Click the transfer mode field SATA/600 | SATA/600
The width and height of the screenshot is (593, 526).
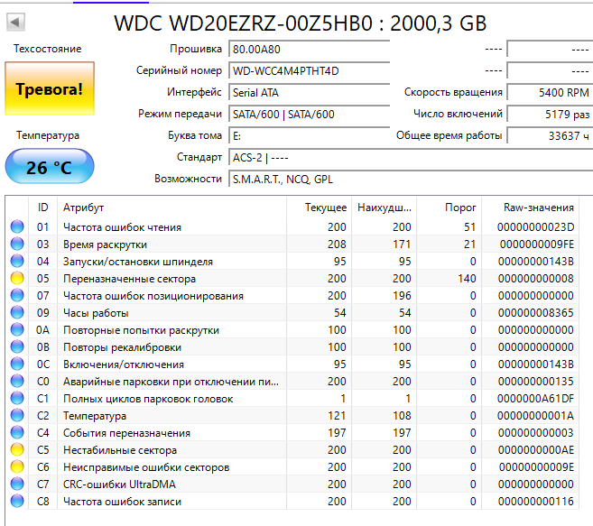[309, 115]
